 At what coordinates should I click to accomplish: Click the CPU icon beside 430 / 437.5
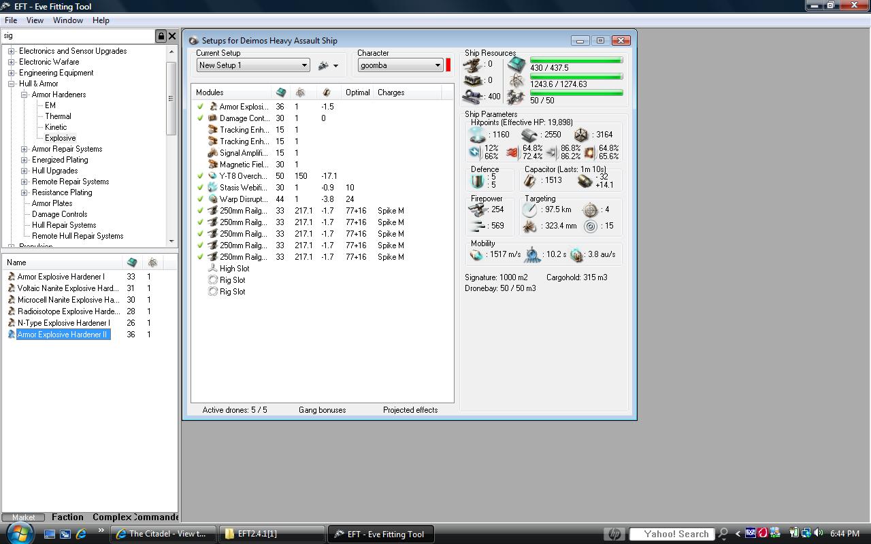(516, 65)
